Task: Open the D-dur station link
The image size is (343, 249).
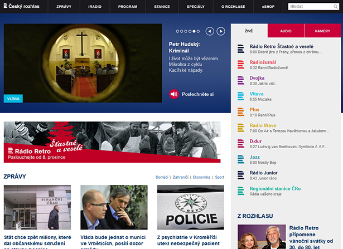Action: 255,141
